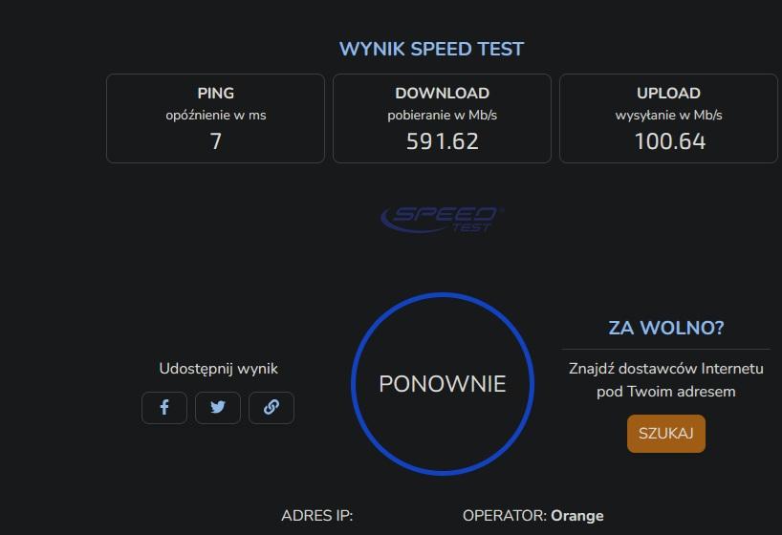
Task: Open the ZA WOLNO? heading
Action: (666, 329)
